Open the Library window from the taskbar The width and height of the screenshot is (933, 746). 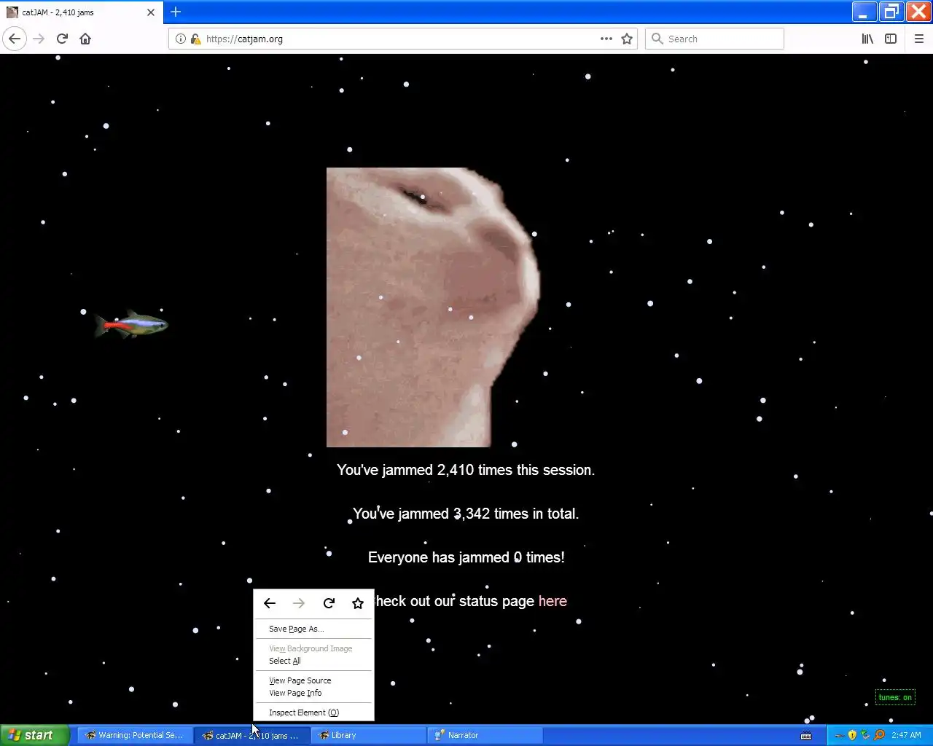coord(370,735)
